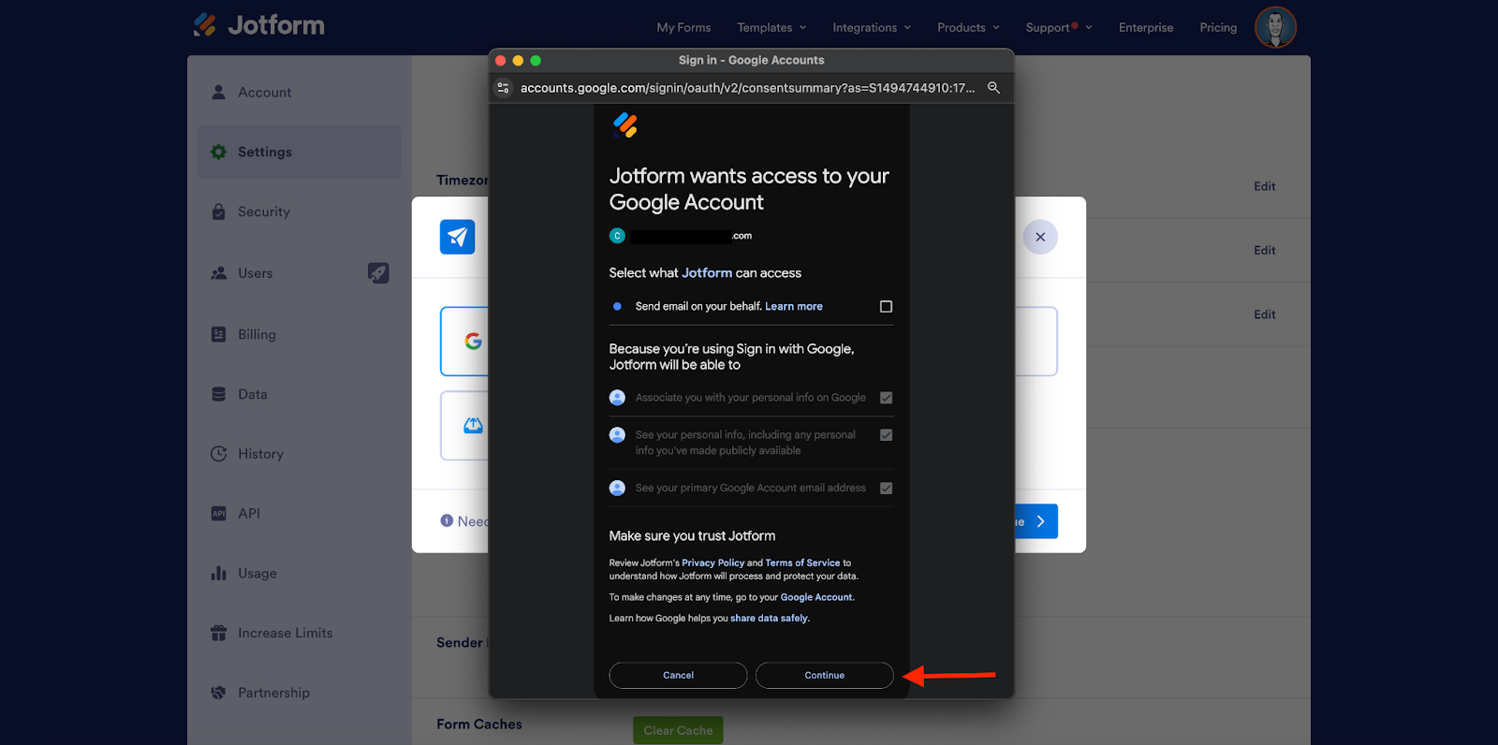Click the See your primary email address checkbox

(886, 488)
